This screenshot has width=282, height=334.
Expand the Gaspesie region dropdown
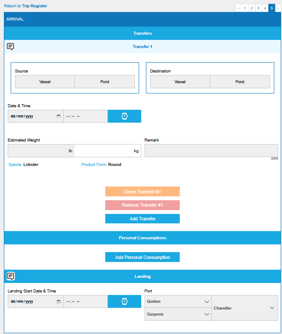[x=178, y=314]
